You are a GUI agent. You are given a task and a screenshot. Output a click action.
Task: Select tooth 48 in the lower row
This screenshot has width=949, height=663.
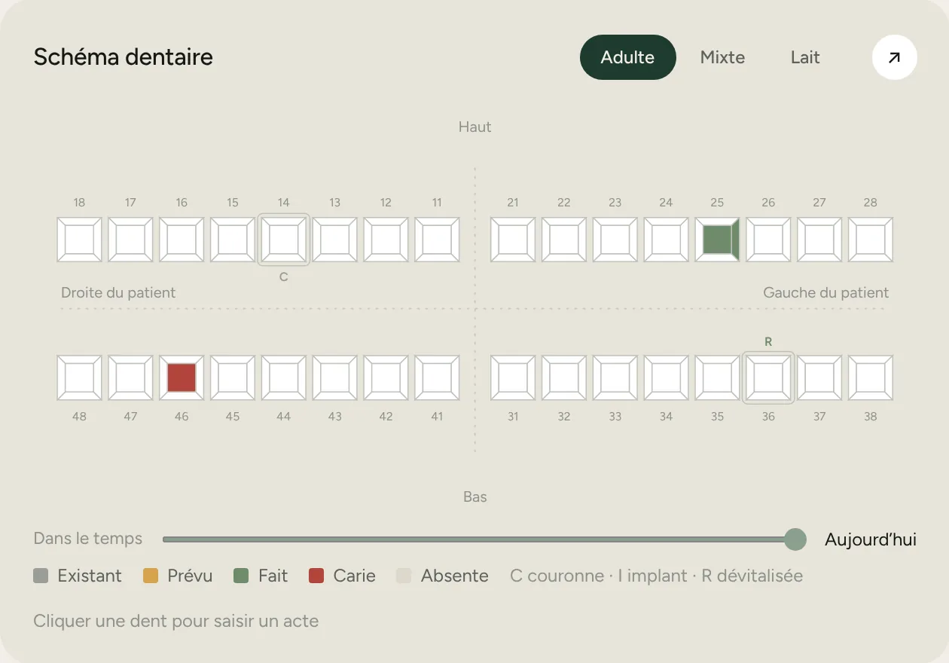click(79, 377)
